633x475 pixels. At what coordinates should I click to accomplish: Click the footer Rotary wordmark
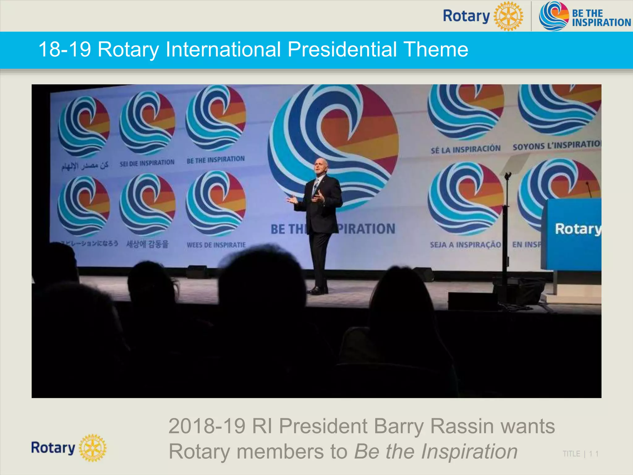(53, 448)
